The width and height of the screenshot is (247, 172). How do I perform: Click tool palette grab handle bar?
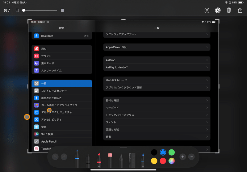point(123,148)
